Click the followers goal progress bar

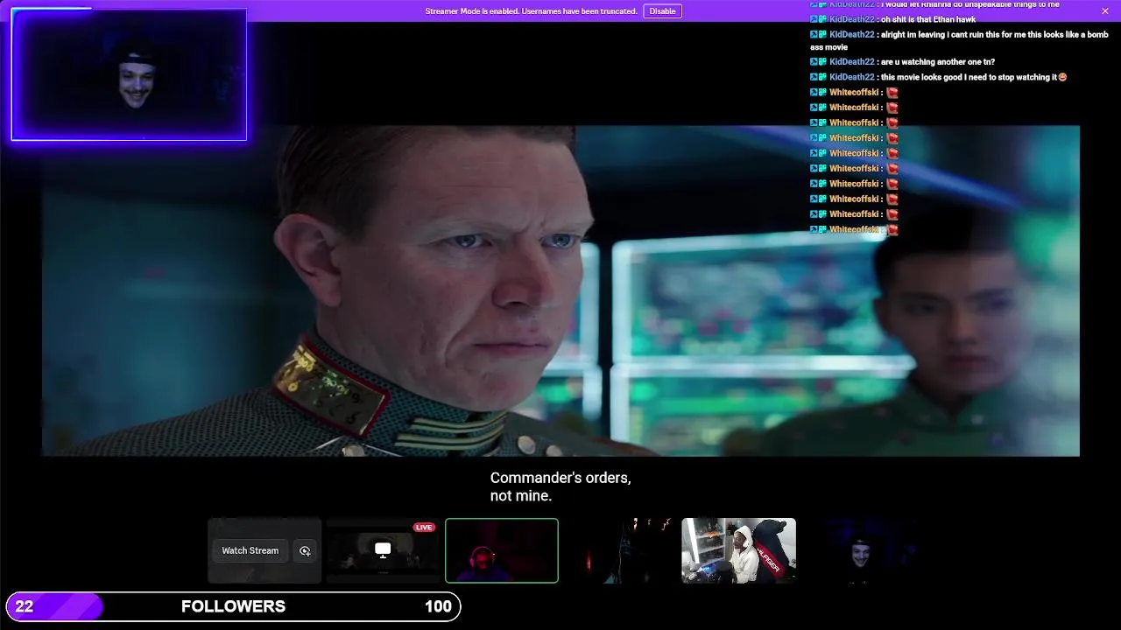[233, 606]
